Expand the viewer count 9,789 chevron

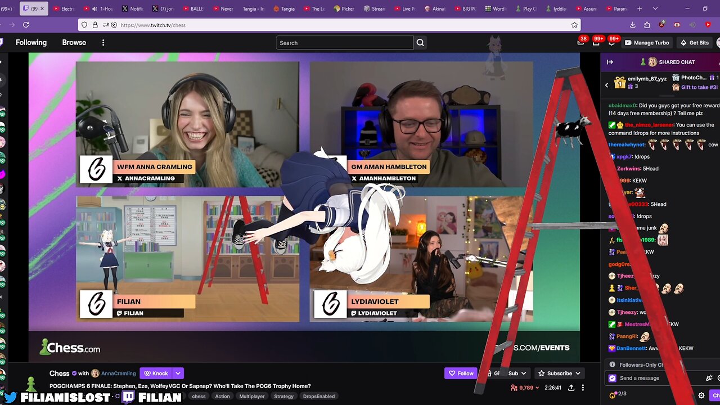[x=537, y=388]
